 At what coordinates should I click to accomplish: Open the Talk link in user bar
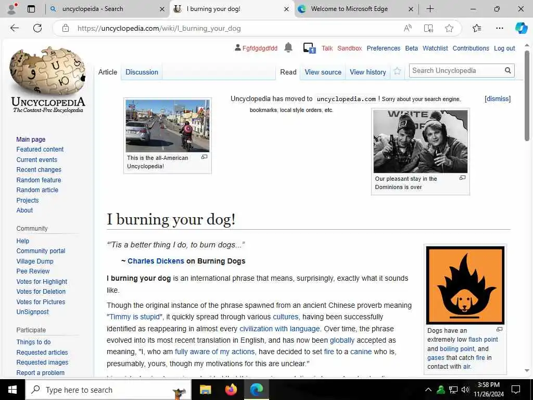[327, 48]
